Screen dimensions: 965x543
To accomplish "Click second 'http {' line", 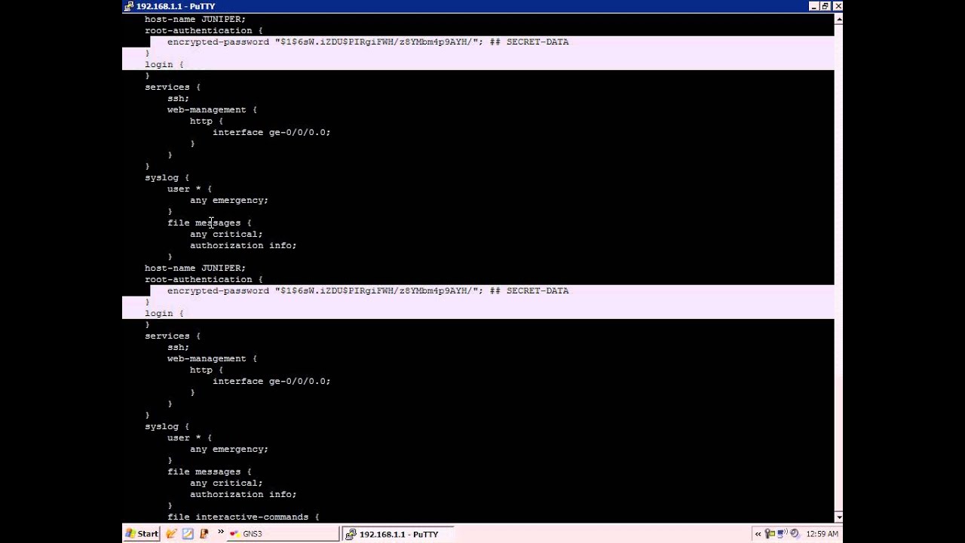I will click(207, 370).
